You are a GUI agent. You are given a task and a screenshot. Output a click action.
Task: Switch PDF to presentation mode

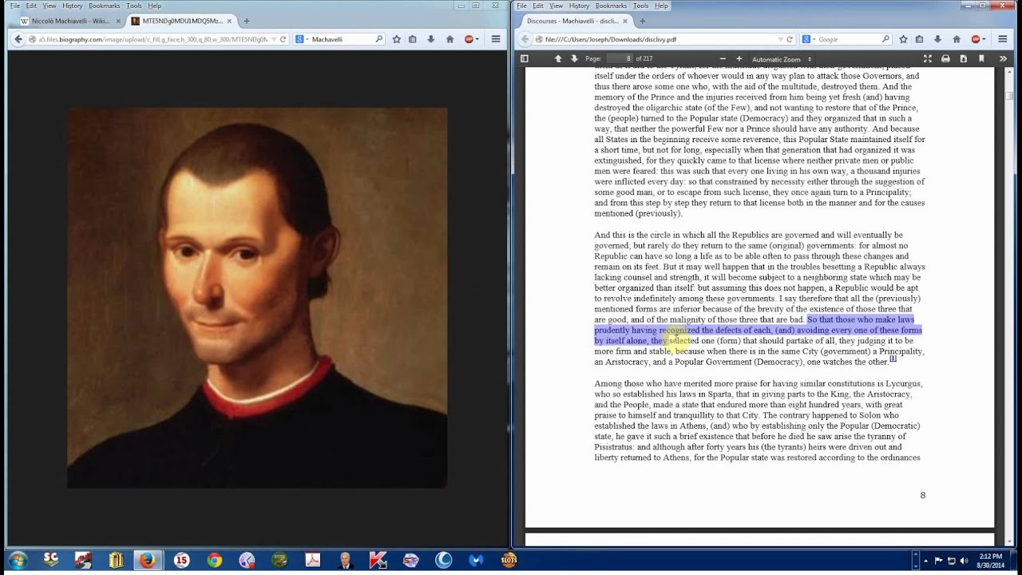(x=928, y=58)
